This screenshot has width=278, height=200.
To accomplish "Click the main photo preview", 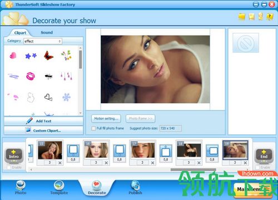I will pyautogui.click(x=155, y=69).
